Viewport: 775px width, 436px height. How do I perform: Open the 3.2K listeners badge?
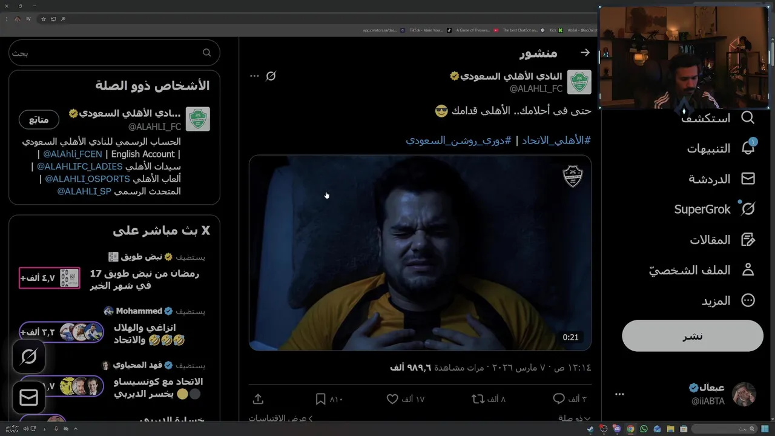coord(61,332)
